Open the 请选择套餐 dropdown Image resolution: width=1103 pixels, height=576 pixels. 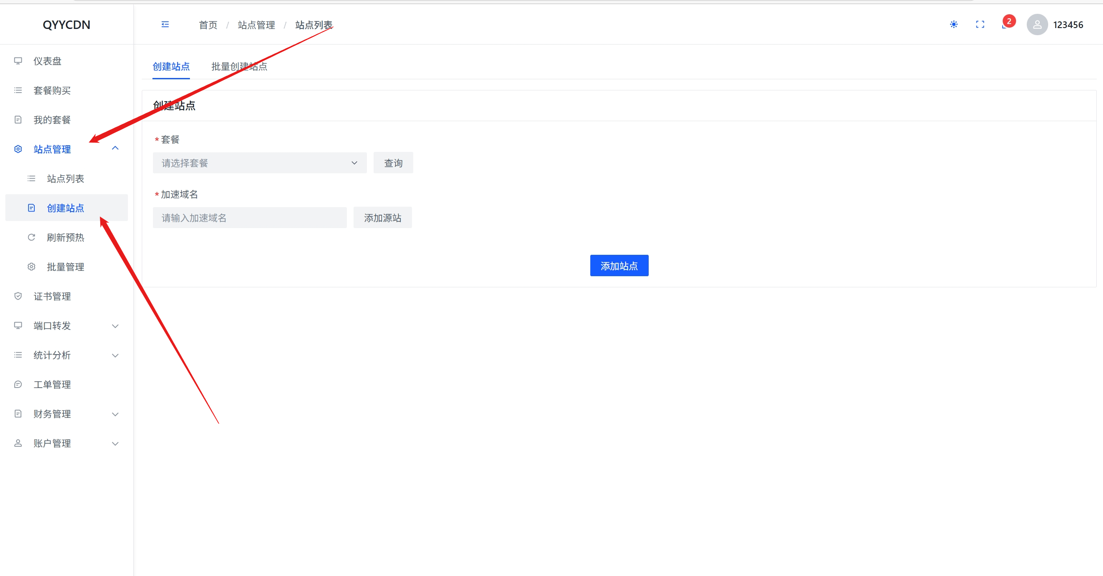[x=259, y=163]
